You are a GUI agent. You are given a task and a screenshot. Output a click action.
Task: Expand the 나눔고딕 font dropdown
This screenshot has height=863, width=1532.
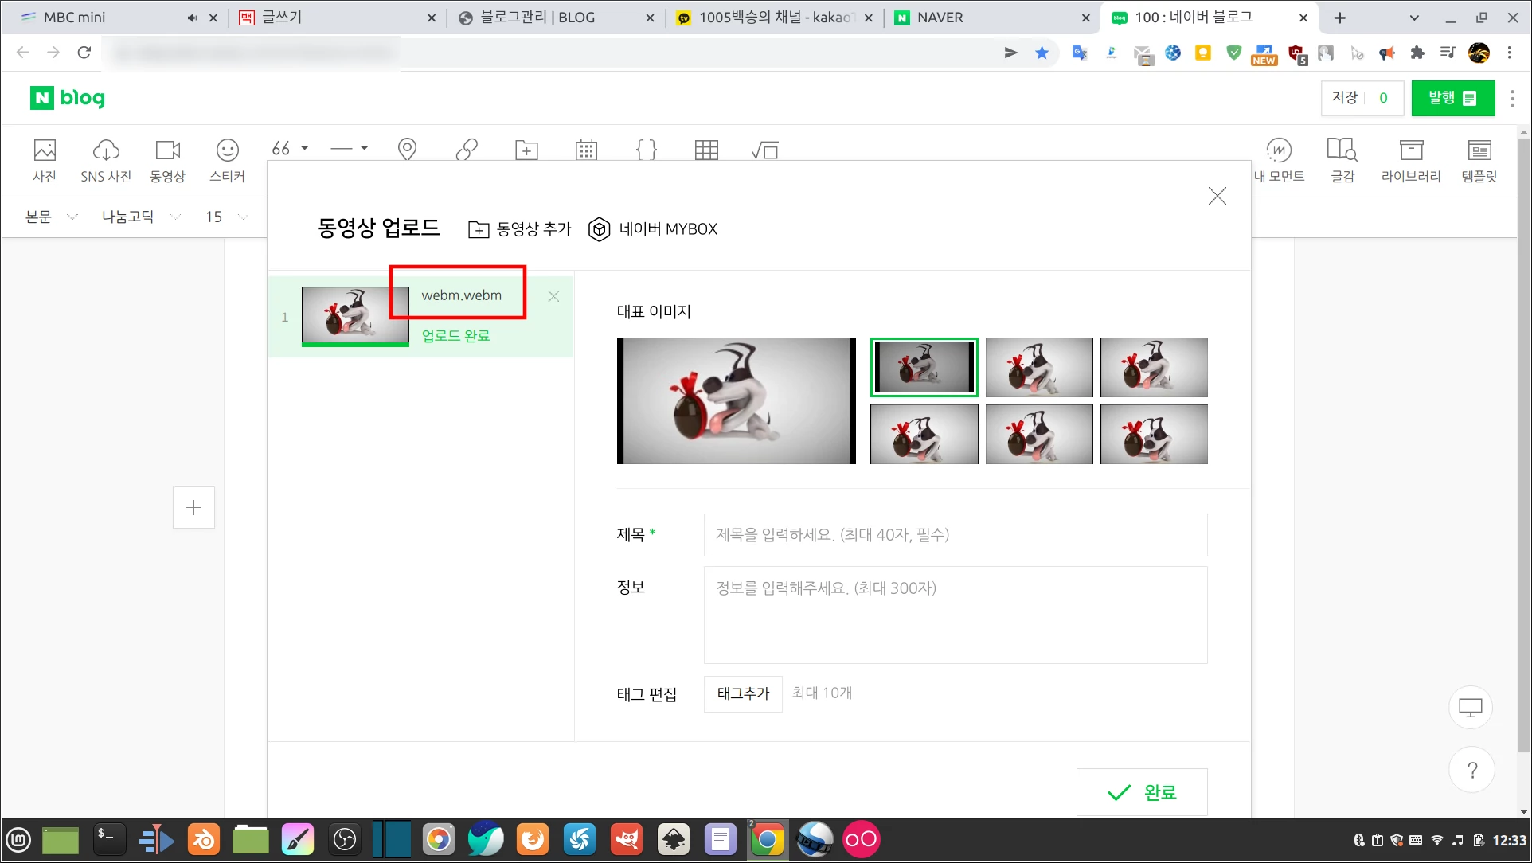pos(139,216)
